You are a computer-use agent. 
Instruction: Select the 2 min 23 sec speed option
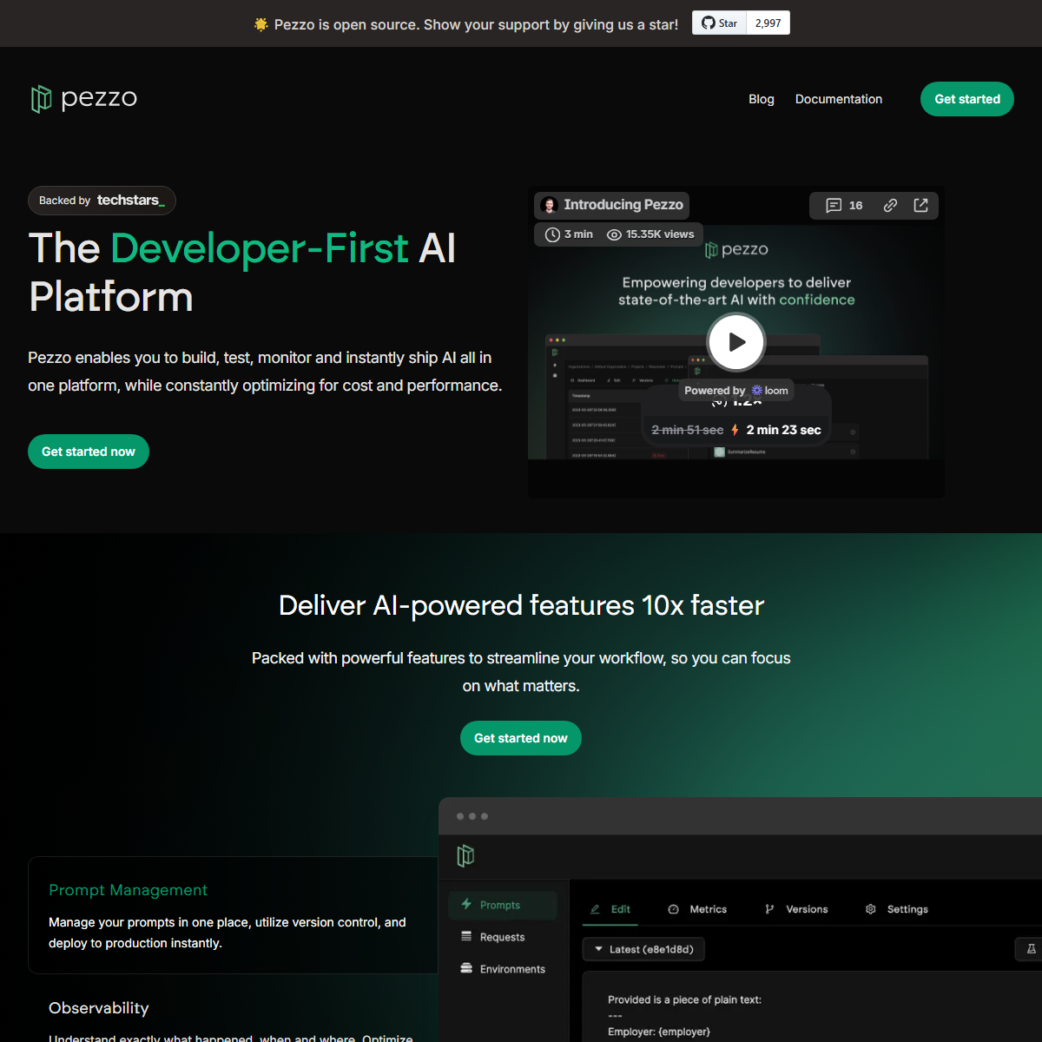pyautogui.click(x=783, y=430)
